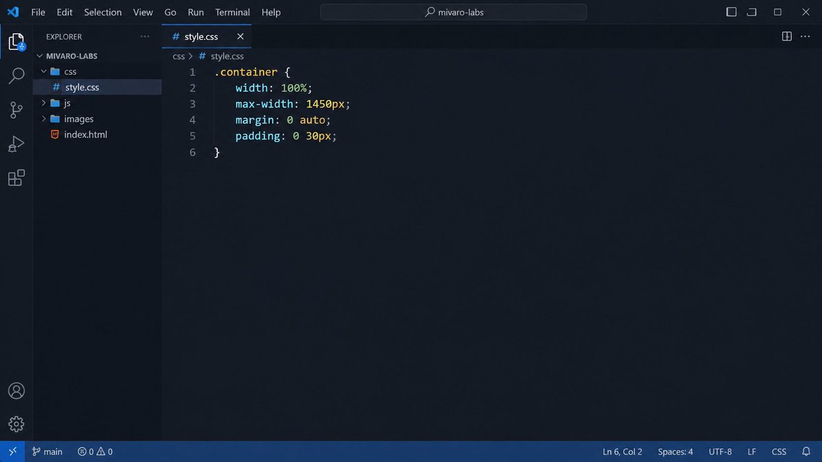
Task: Open the Help menu
Action: [271, 12]
